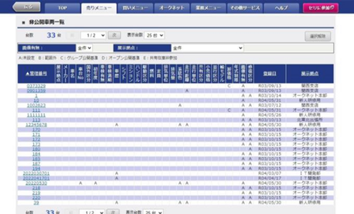The image size is (354, 214).
Task: Open vehicle 20220530
Action: pos(36,183)
